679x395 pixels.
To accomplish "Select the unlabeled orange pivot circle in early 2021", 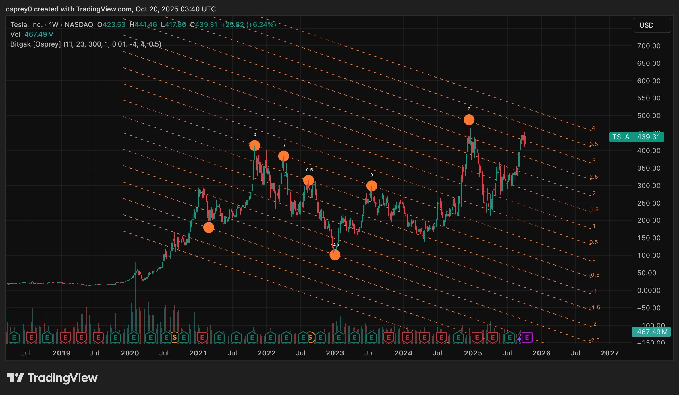I will [x=209, y=228].
